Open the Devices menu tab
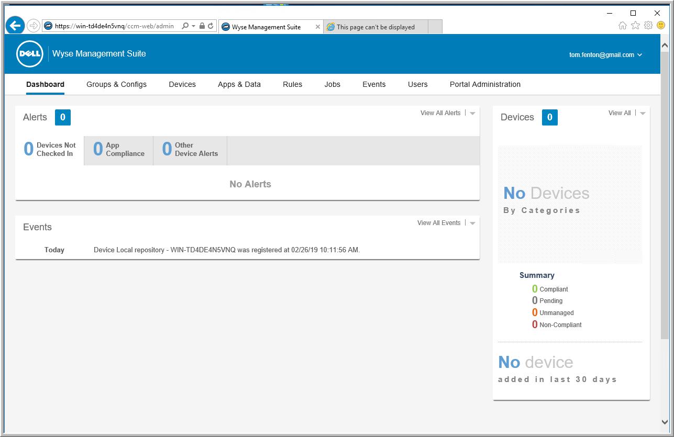This screenshot has width=674, height=437. [x=182, y=84]
